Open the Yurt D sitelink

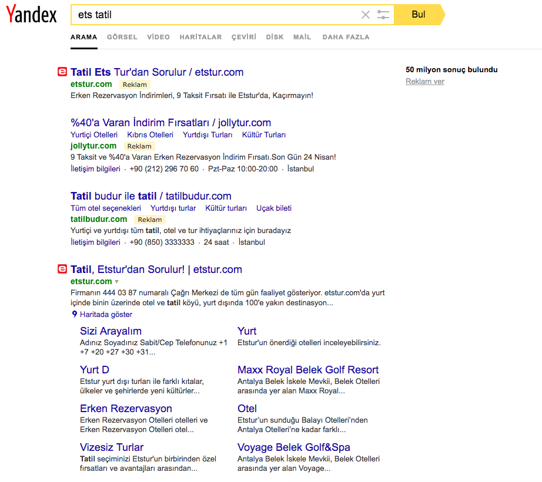pos(95,370)
